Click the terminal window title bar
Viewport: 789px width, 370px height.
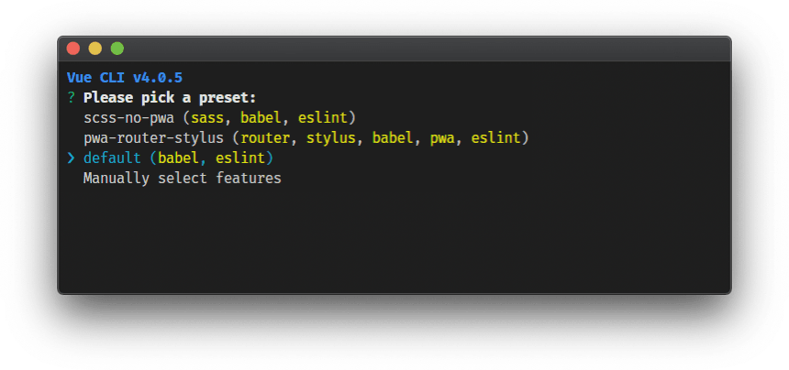394,49
